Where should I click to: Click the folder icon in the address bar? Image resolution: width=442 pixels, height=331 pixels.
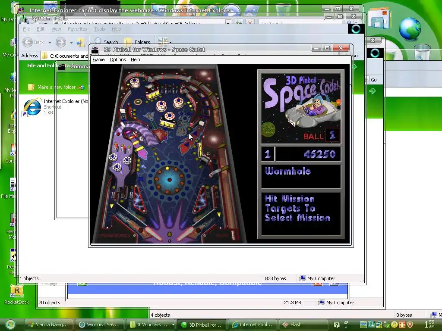pyautogui.click(x=44, y=56)
